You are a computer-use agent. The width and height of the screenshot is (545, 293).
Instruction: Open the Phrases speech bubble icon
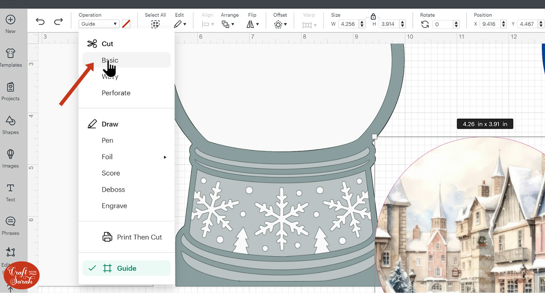(x=11, y=221)
